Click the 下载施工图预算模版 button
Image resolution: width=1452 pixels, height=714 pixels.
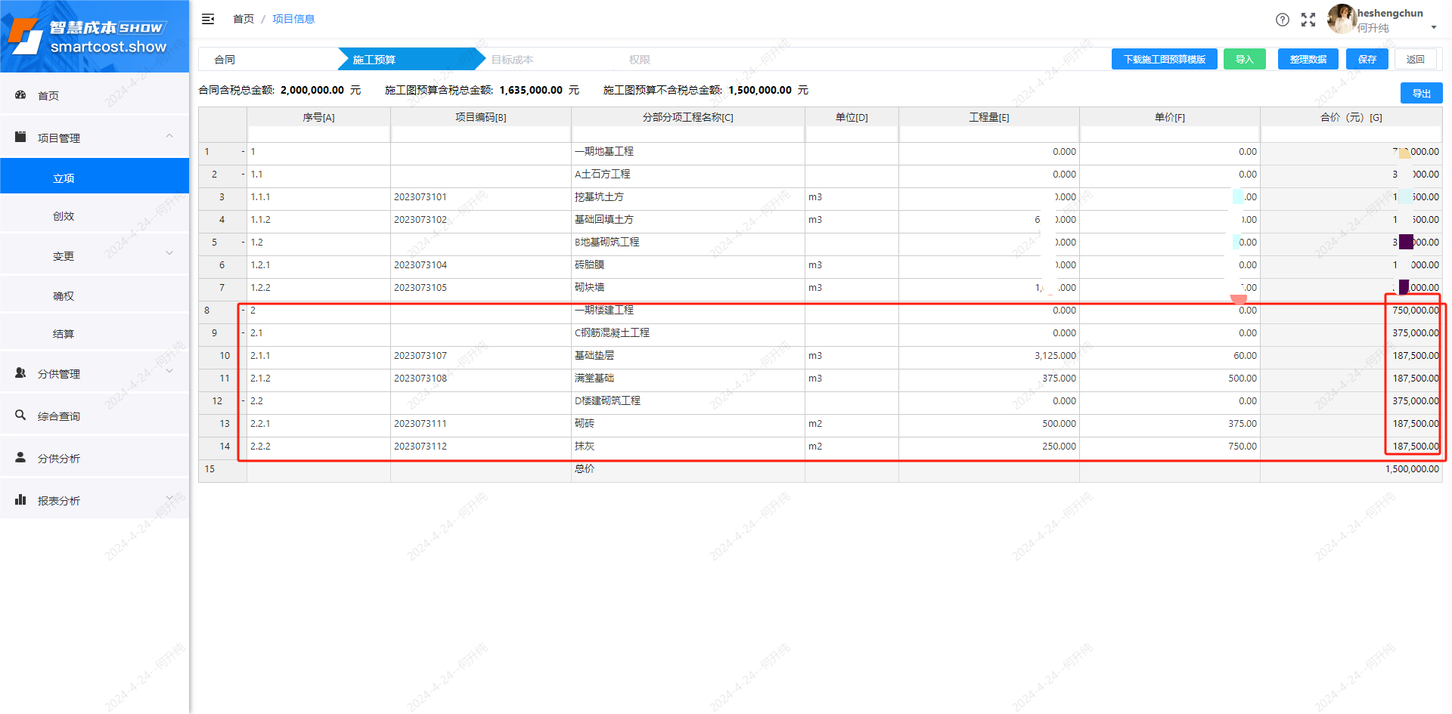[1164, 60]
